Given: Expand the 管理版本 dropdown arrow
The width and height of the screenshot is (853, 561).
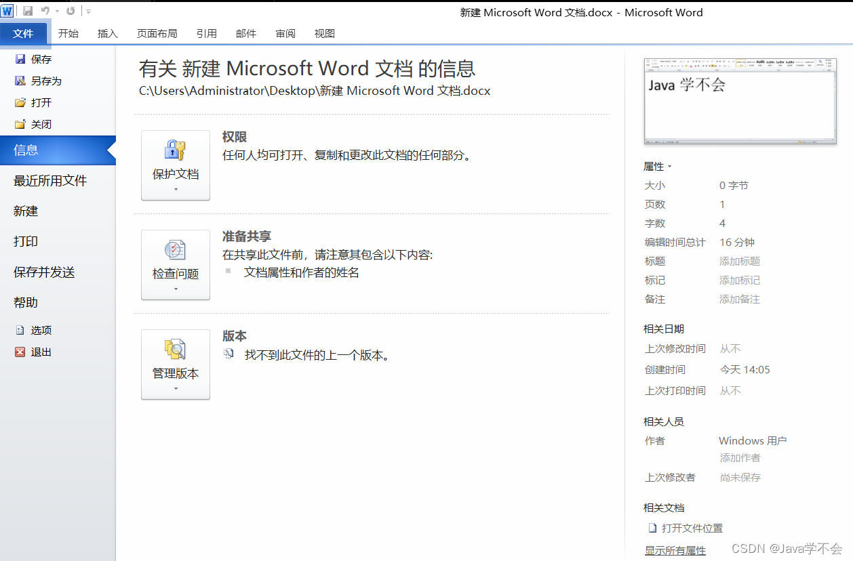Looking at the screenshot, I should click(176, 389).
